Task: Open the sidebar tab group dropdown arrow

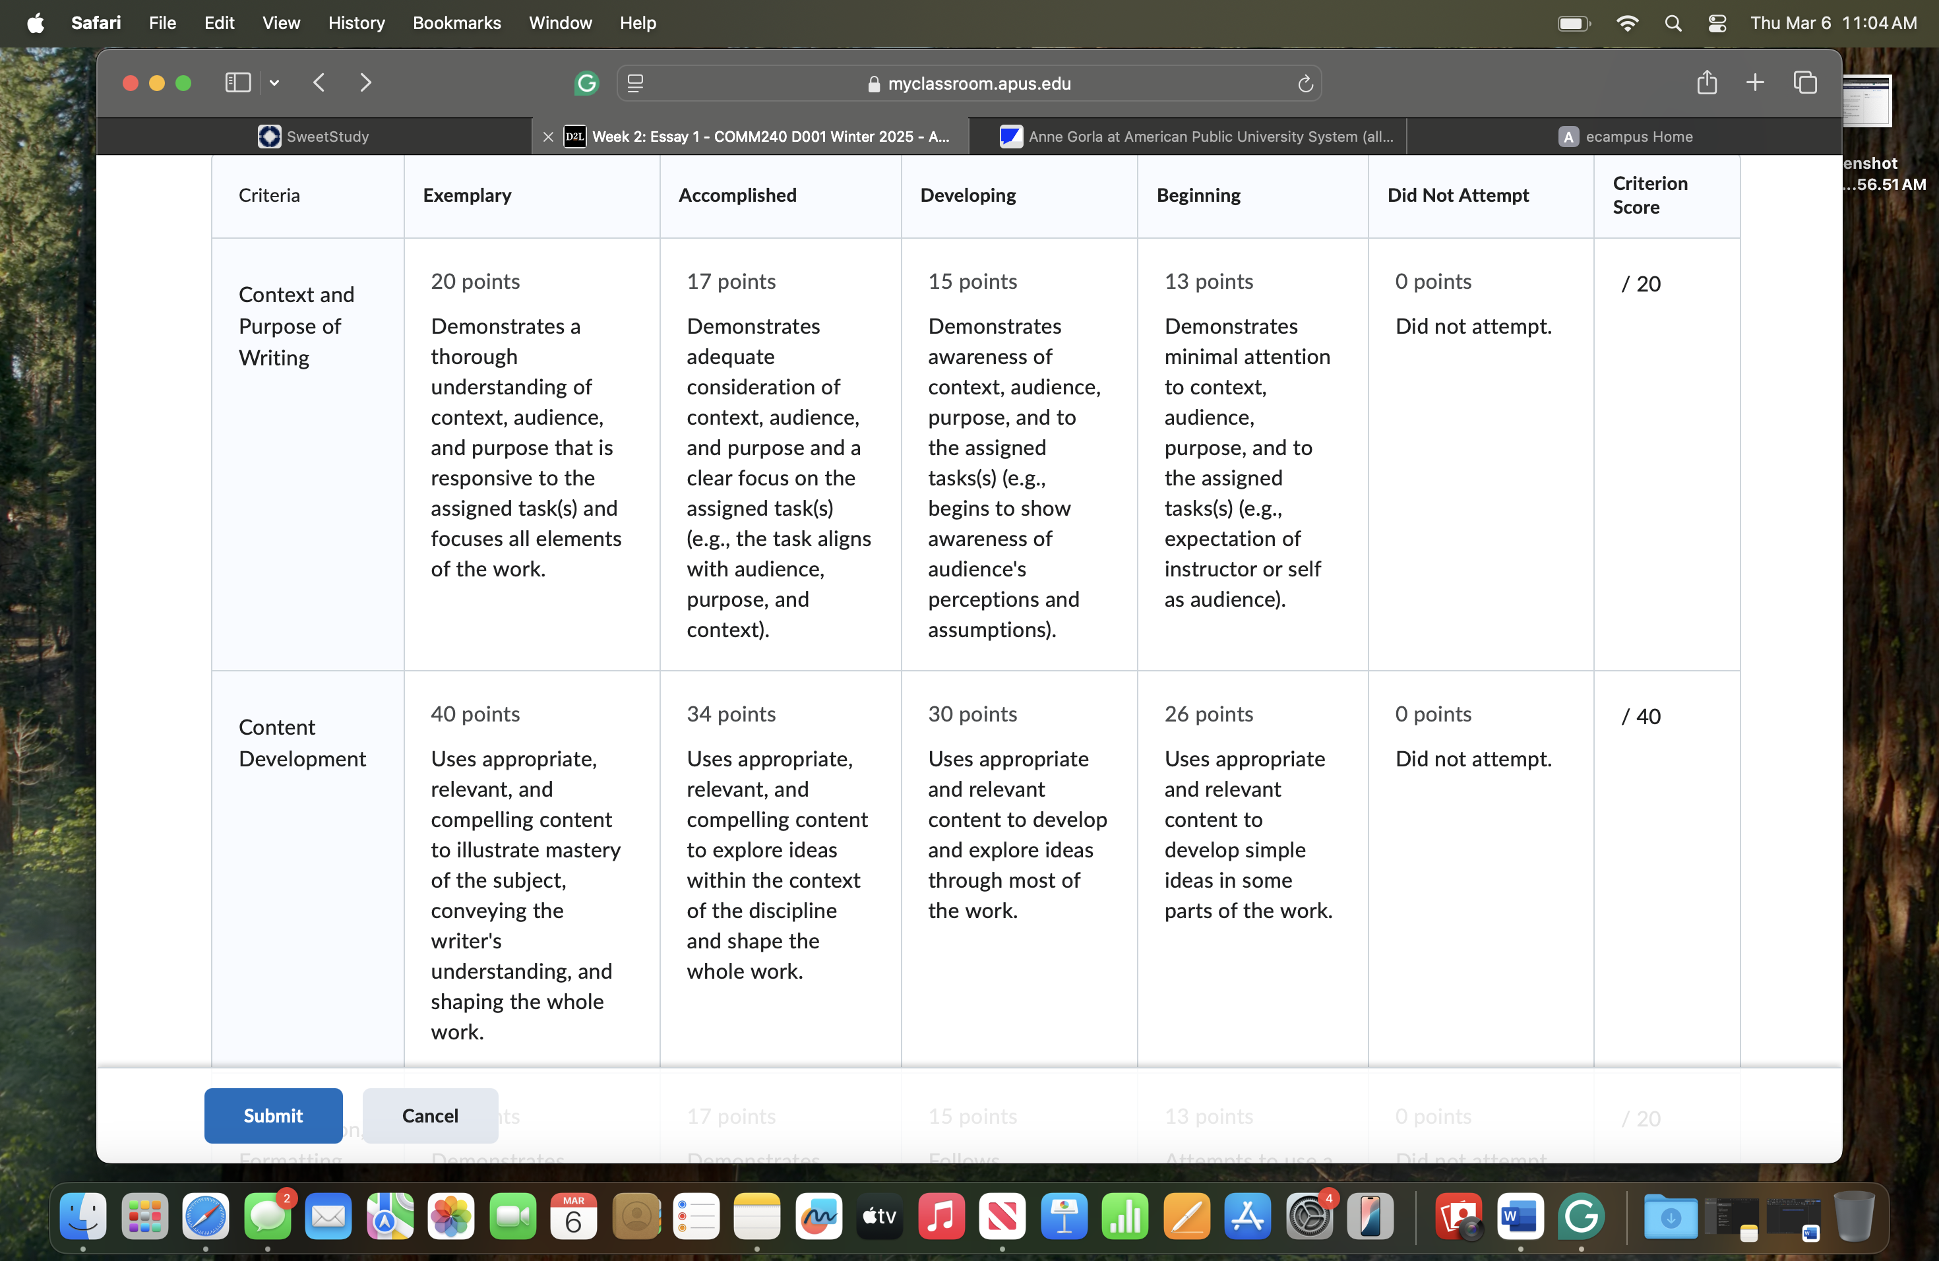Action: click(274, 82)
